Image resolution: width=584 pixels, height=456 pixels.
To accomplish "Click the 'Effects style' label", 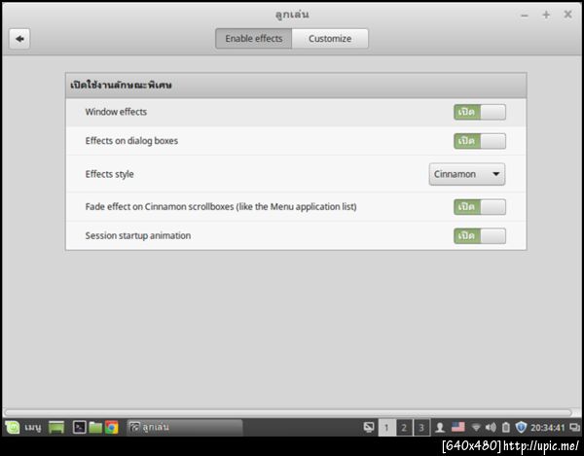I will (109, 174).
